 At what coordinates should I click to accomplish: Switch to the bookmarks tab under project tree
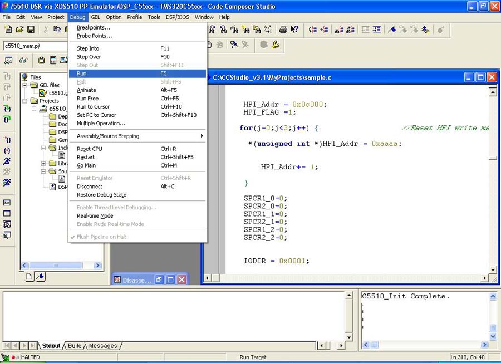[x=40, y=276]
